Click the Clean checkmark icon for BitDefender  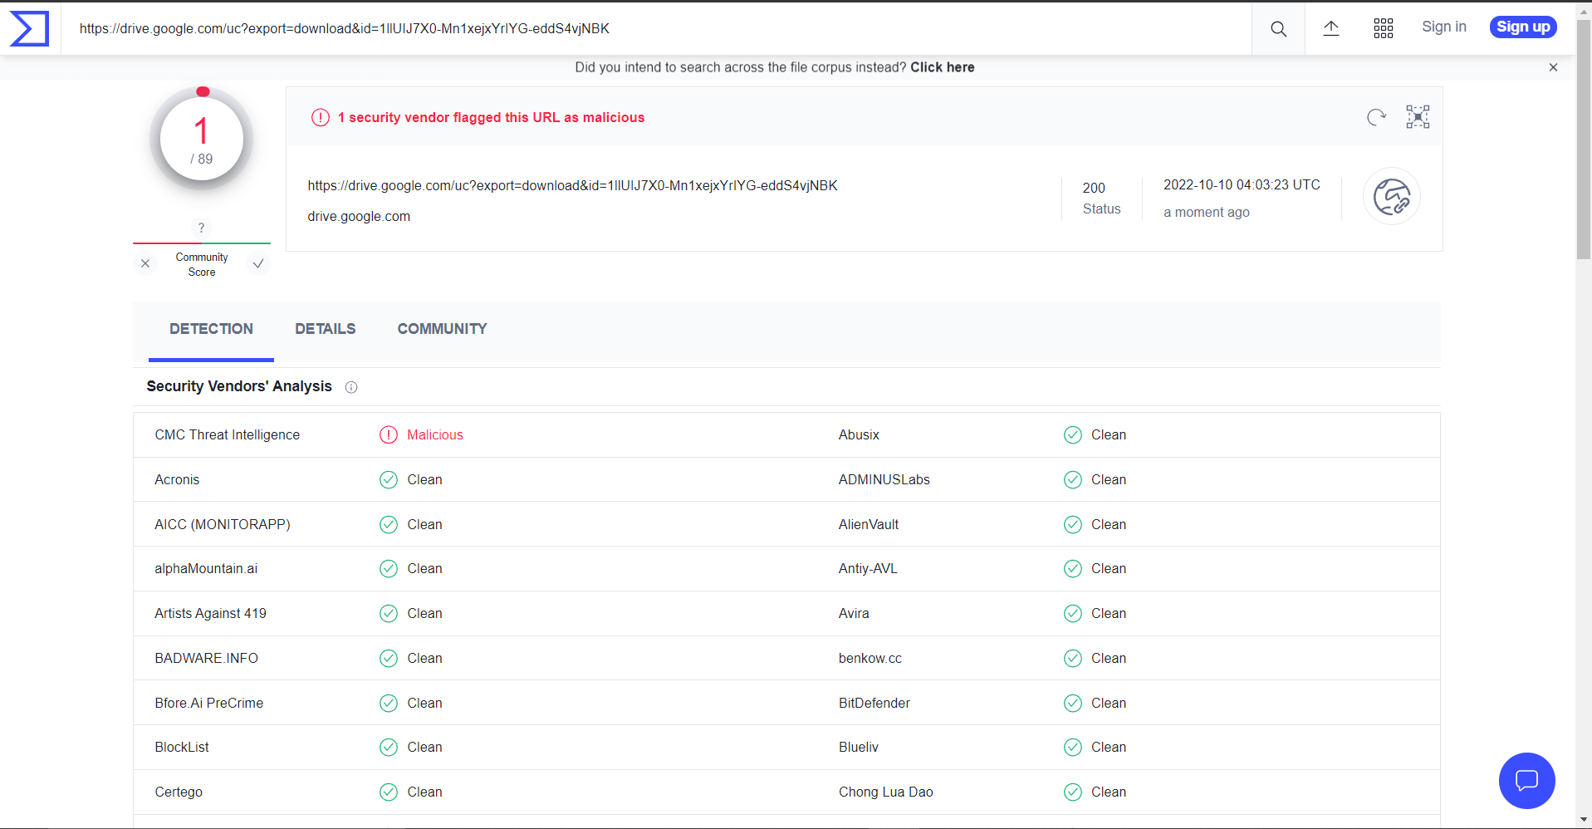point(1073,704)
